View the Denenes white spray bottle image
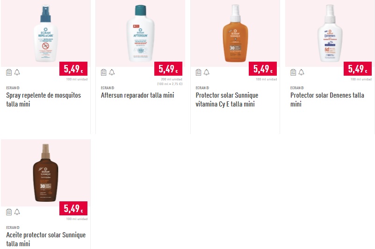Viewport: 375px width, 249px height. 330,34
